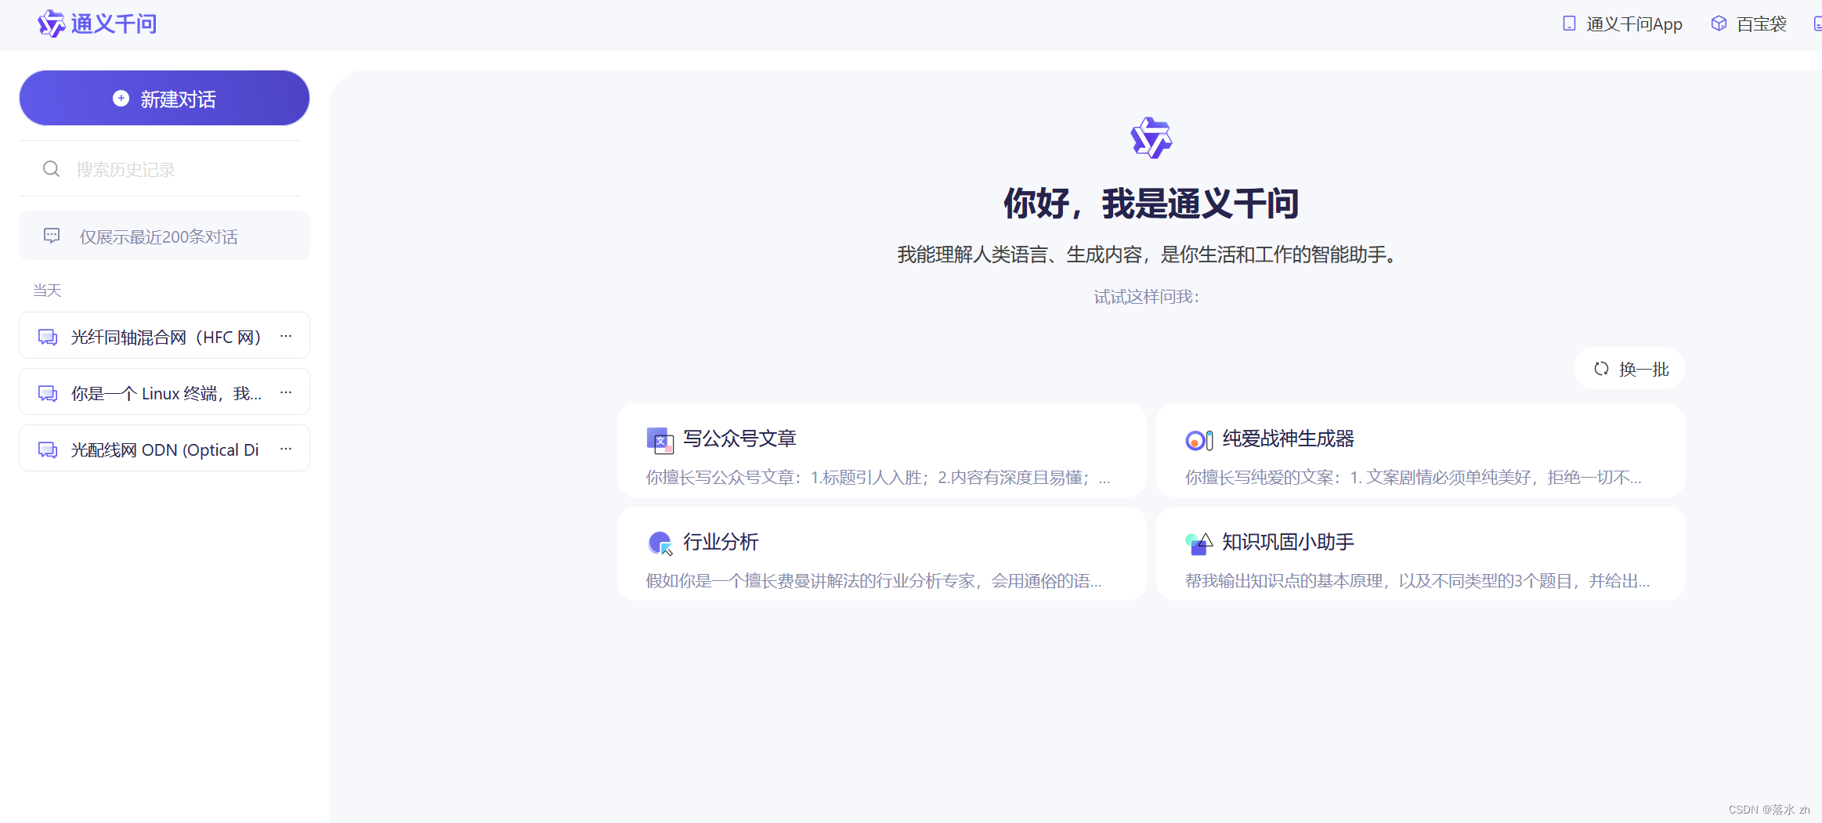Click the 通义千问 logo in the header
The width and height of the screenshot is (1822, 823).
coord(97,24)
